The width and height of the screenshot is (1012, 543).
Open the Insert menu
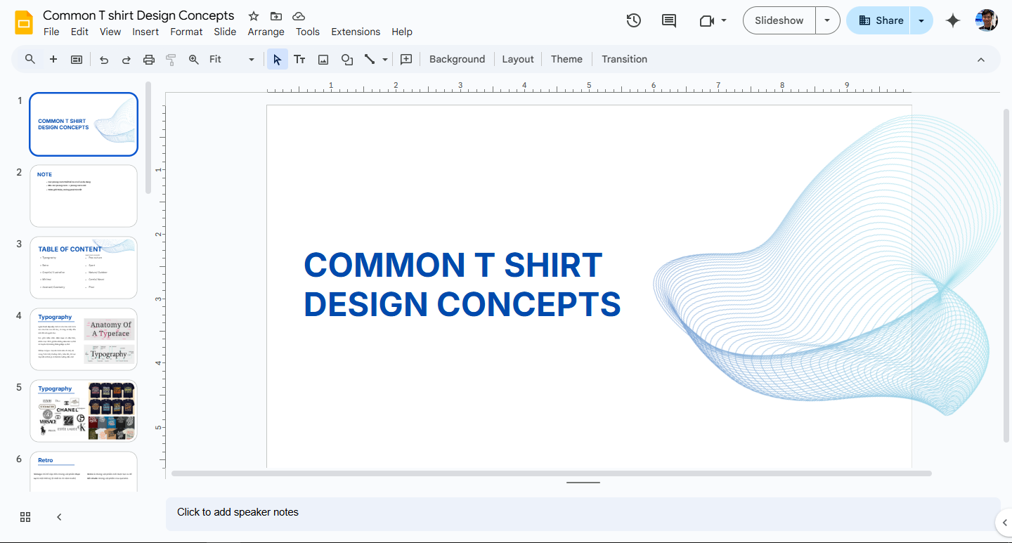pyautogui.click(x=145, y=32)
